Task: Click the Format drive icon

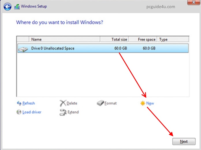Action: click(100, 103)
